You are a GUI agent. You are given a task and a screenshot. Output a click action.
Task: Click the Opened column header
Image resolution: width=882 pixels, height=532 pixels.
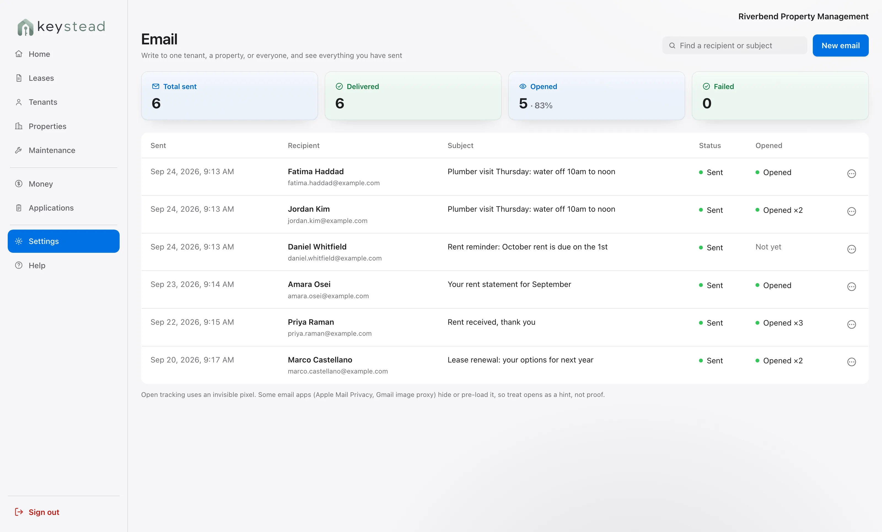[x=769, y=145]
